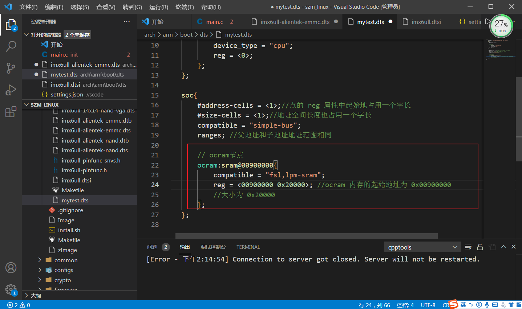This screenshot has height=309, width=522.
Task: Select the 输出 output panel tab
Action: point(185,247)
